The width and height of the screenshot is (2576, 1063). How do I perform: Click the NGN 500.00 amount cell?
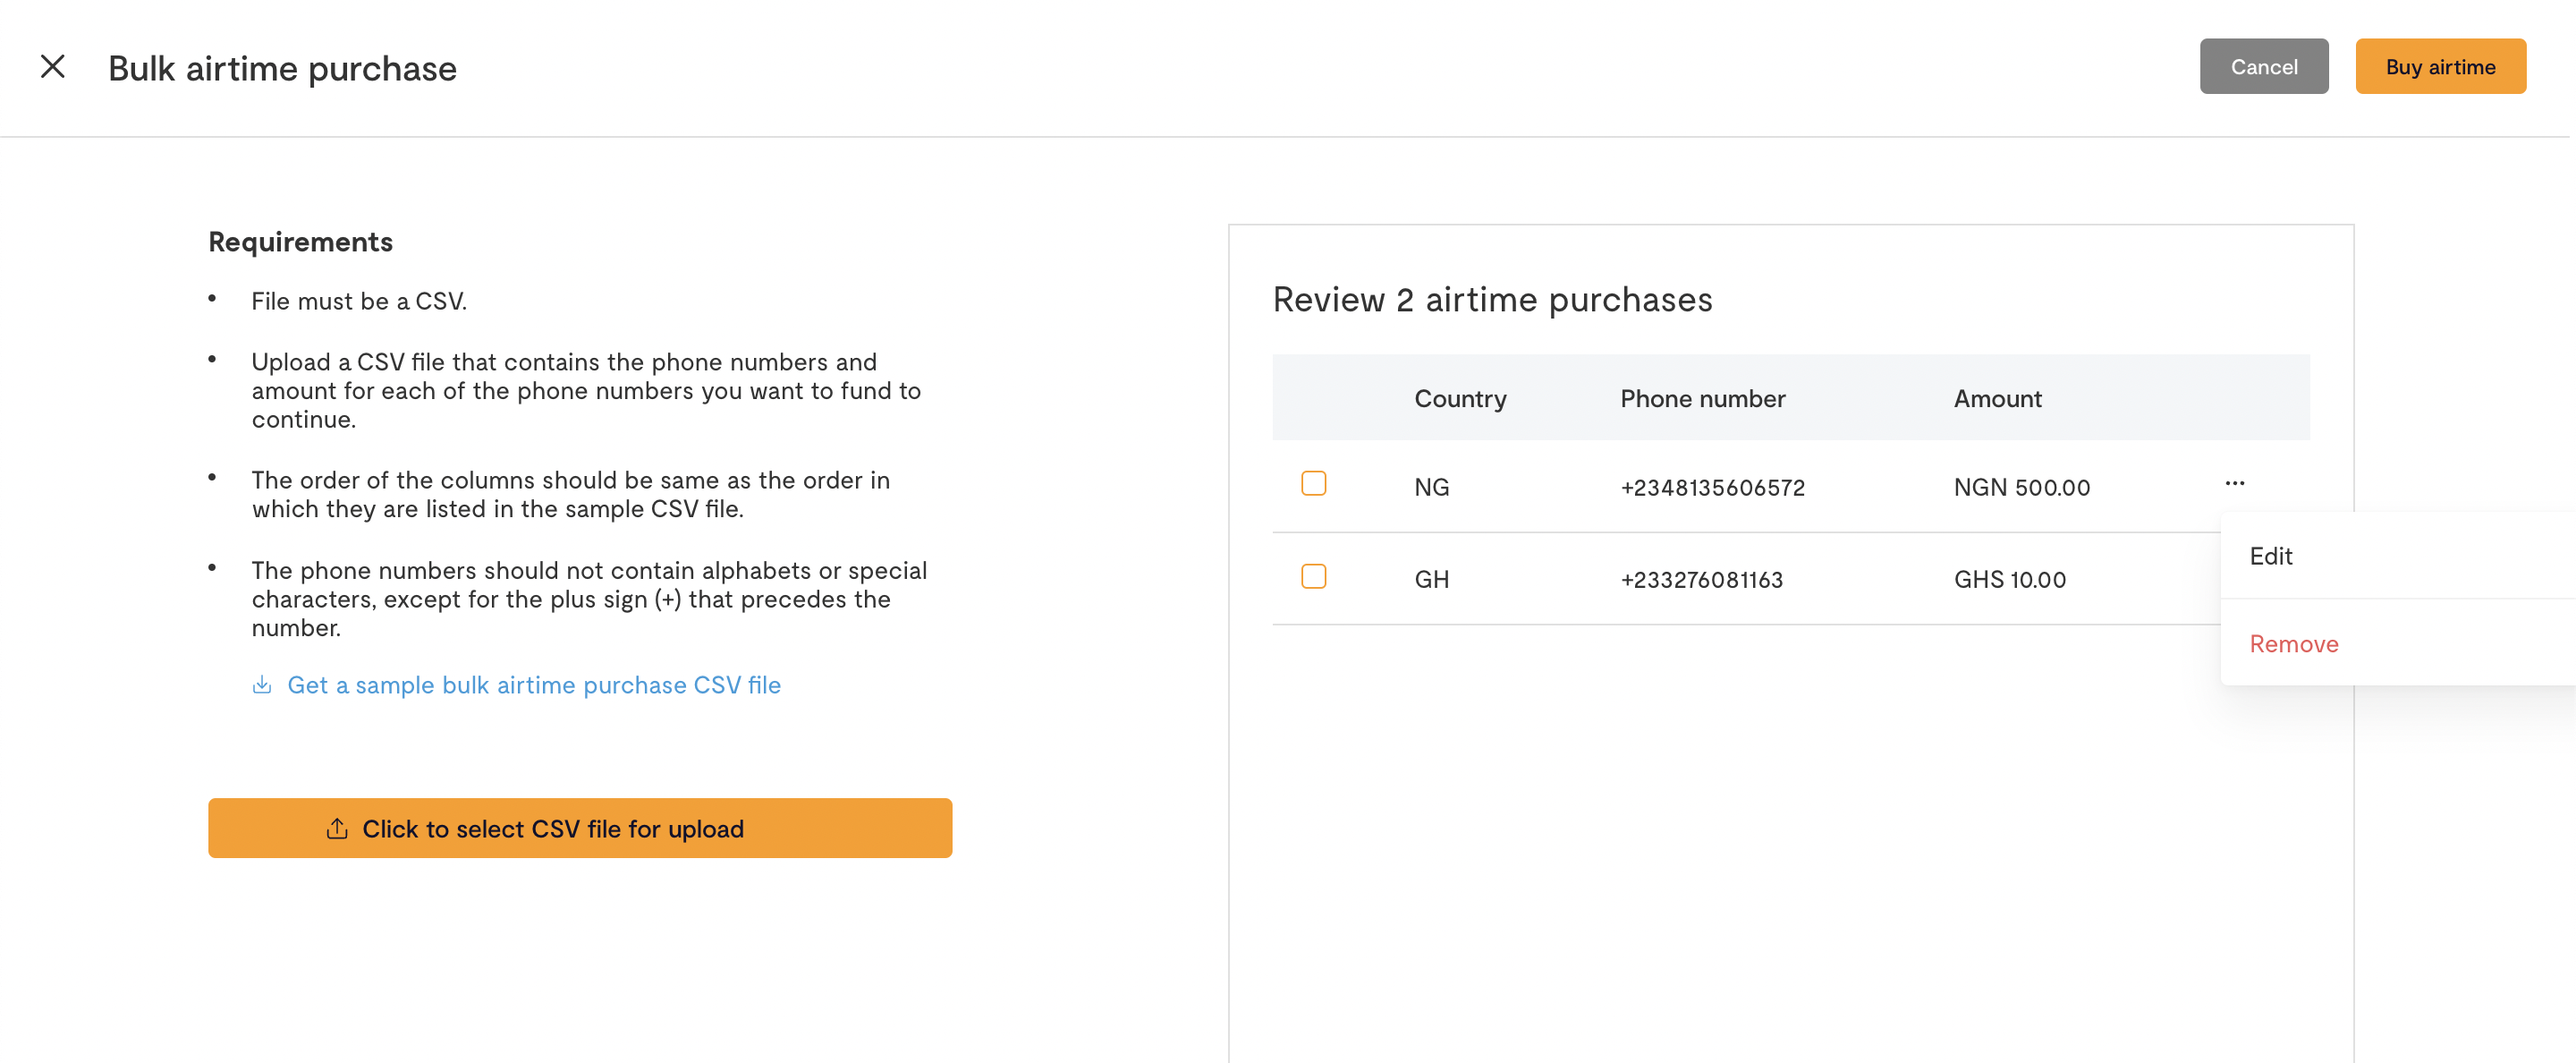pyautogui.click(x=2022, y=488)
